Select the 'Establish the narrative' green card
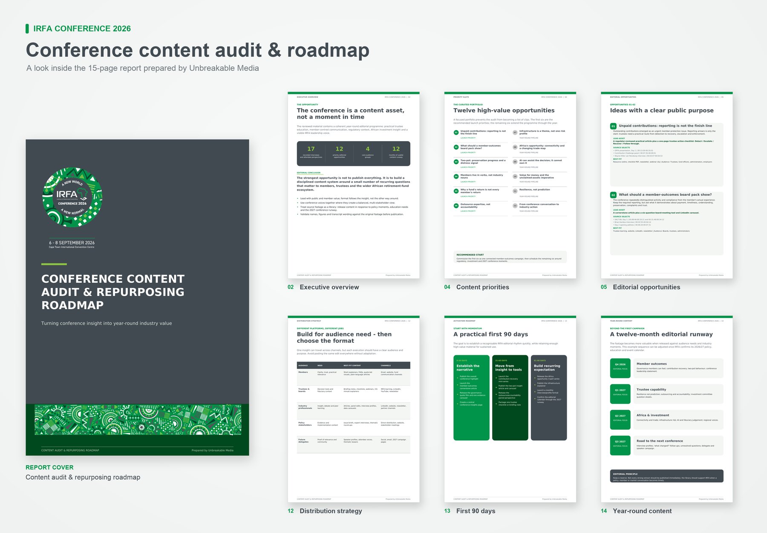Viewport: 767px width, 533px height. [471, 398]
